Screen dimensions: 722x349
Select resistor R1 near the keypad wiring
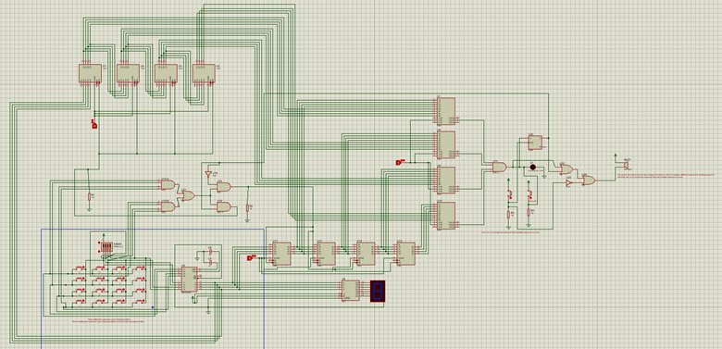coord(90,197)
